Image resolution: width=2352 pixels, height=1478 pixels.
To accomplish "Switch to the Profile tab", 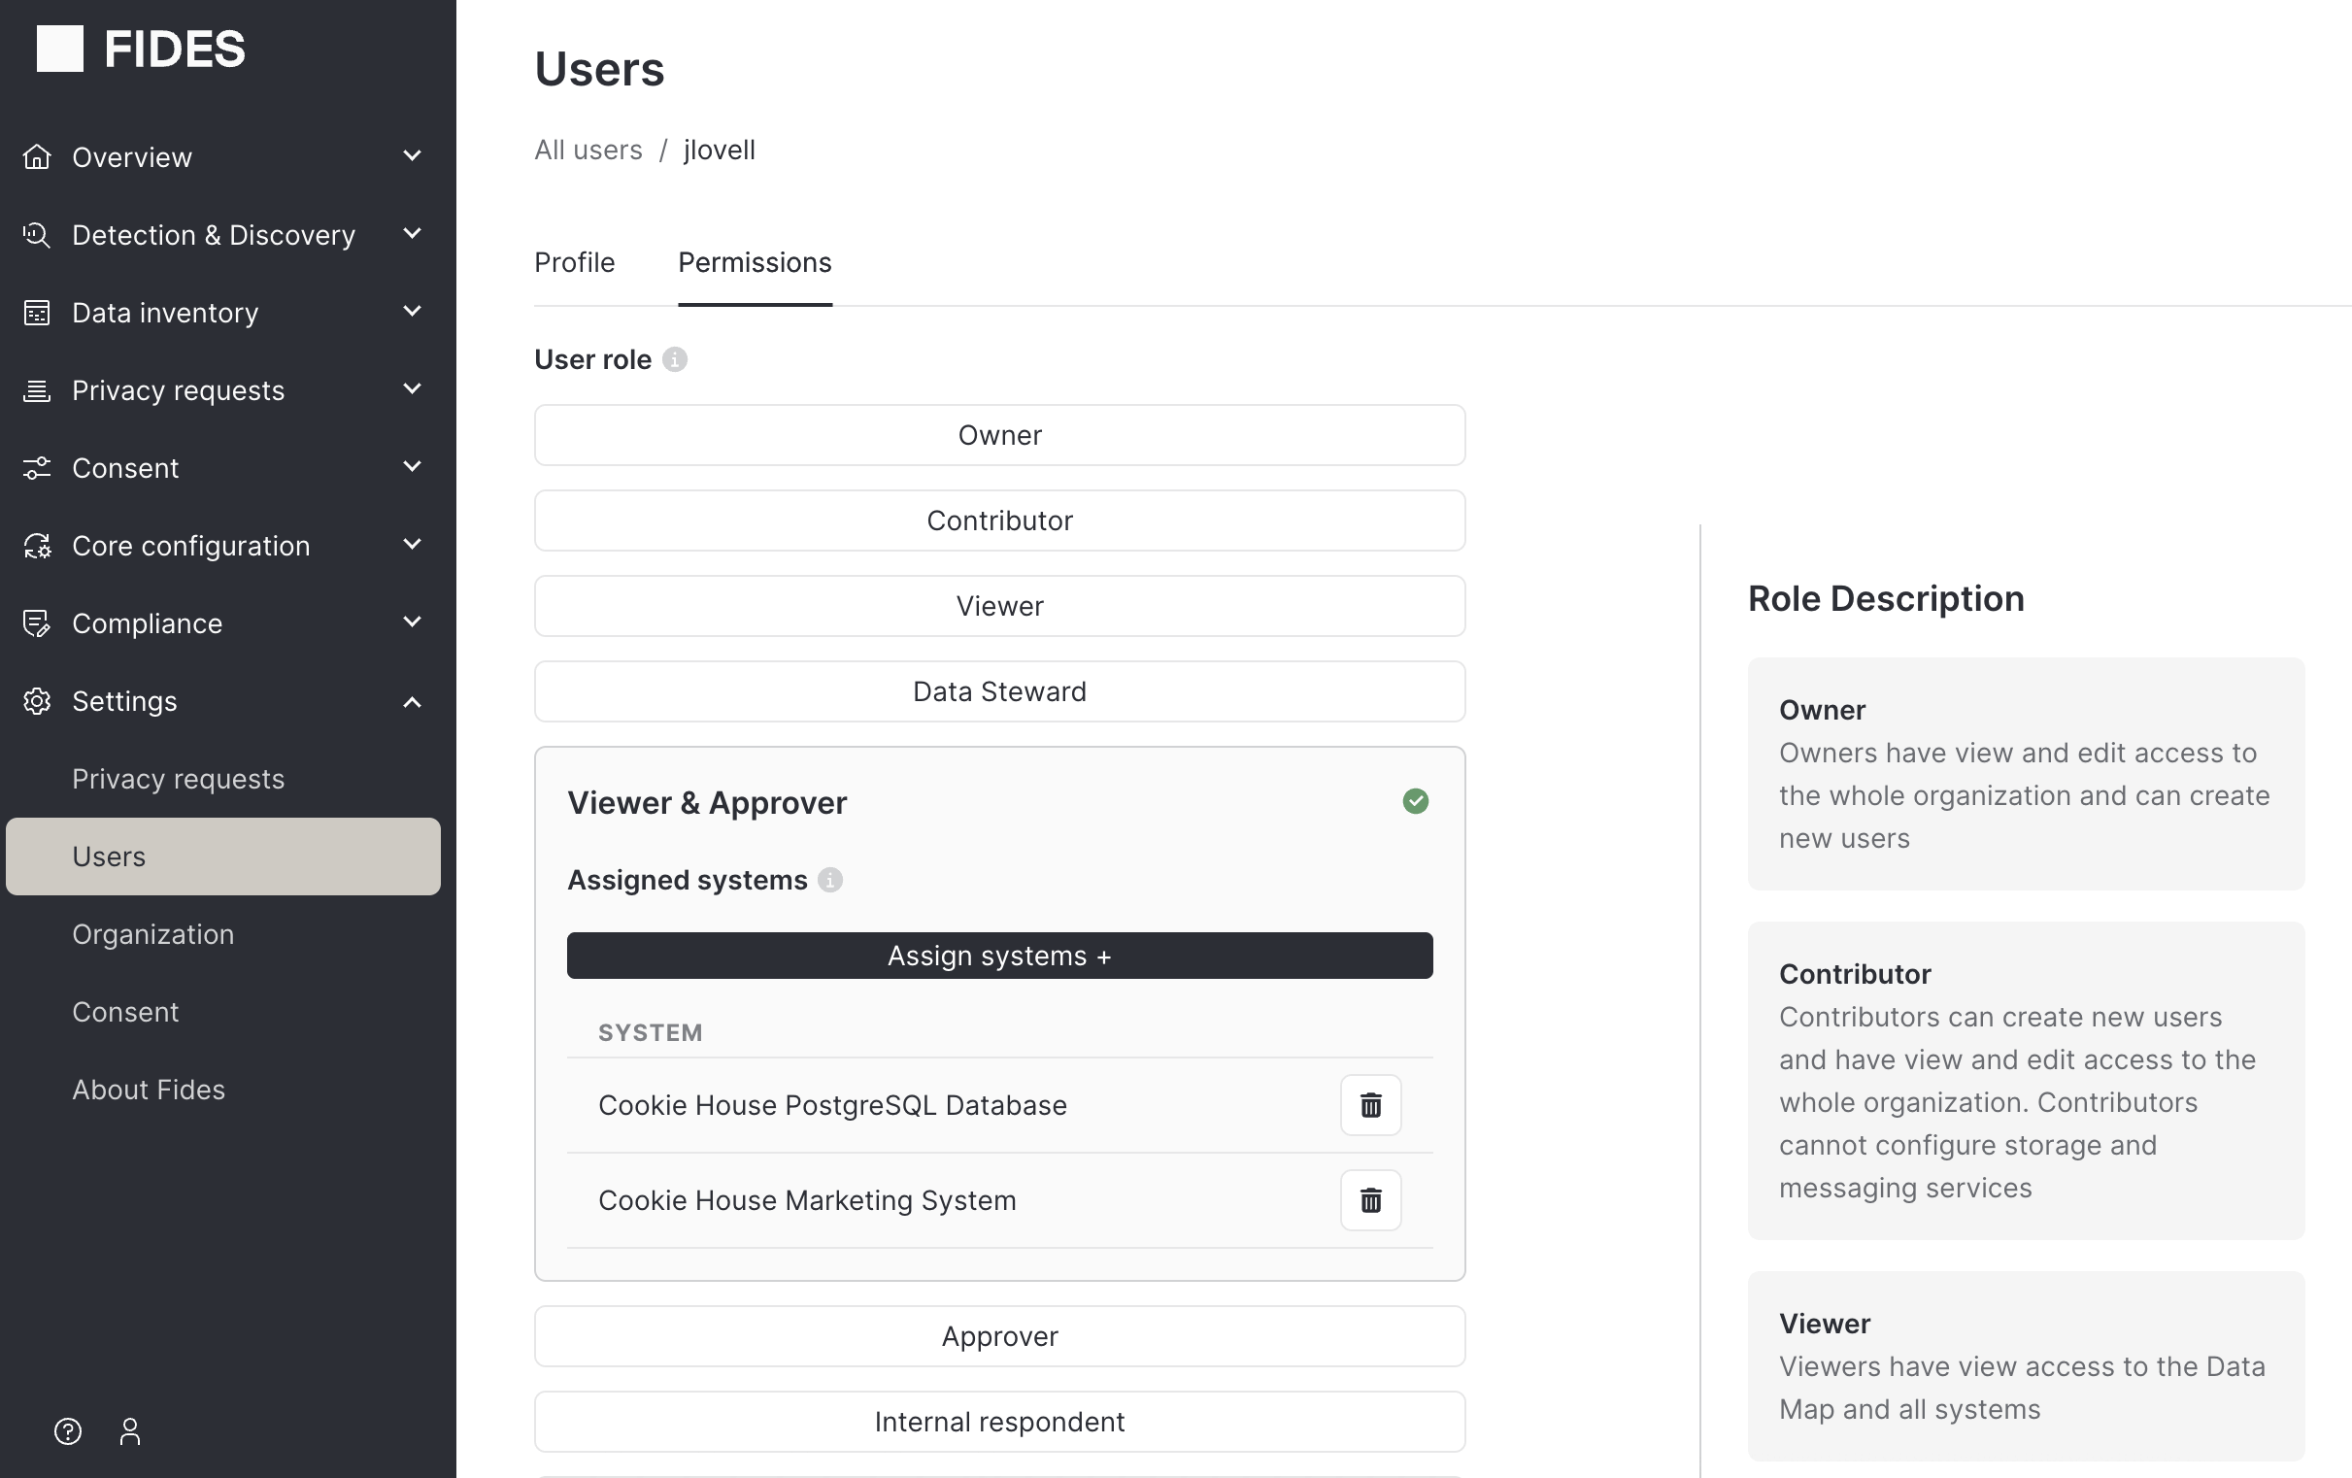I will 574,262.
